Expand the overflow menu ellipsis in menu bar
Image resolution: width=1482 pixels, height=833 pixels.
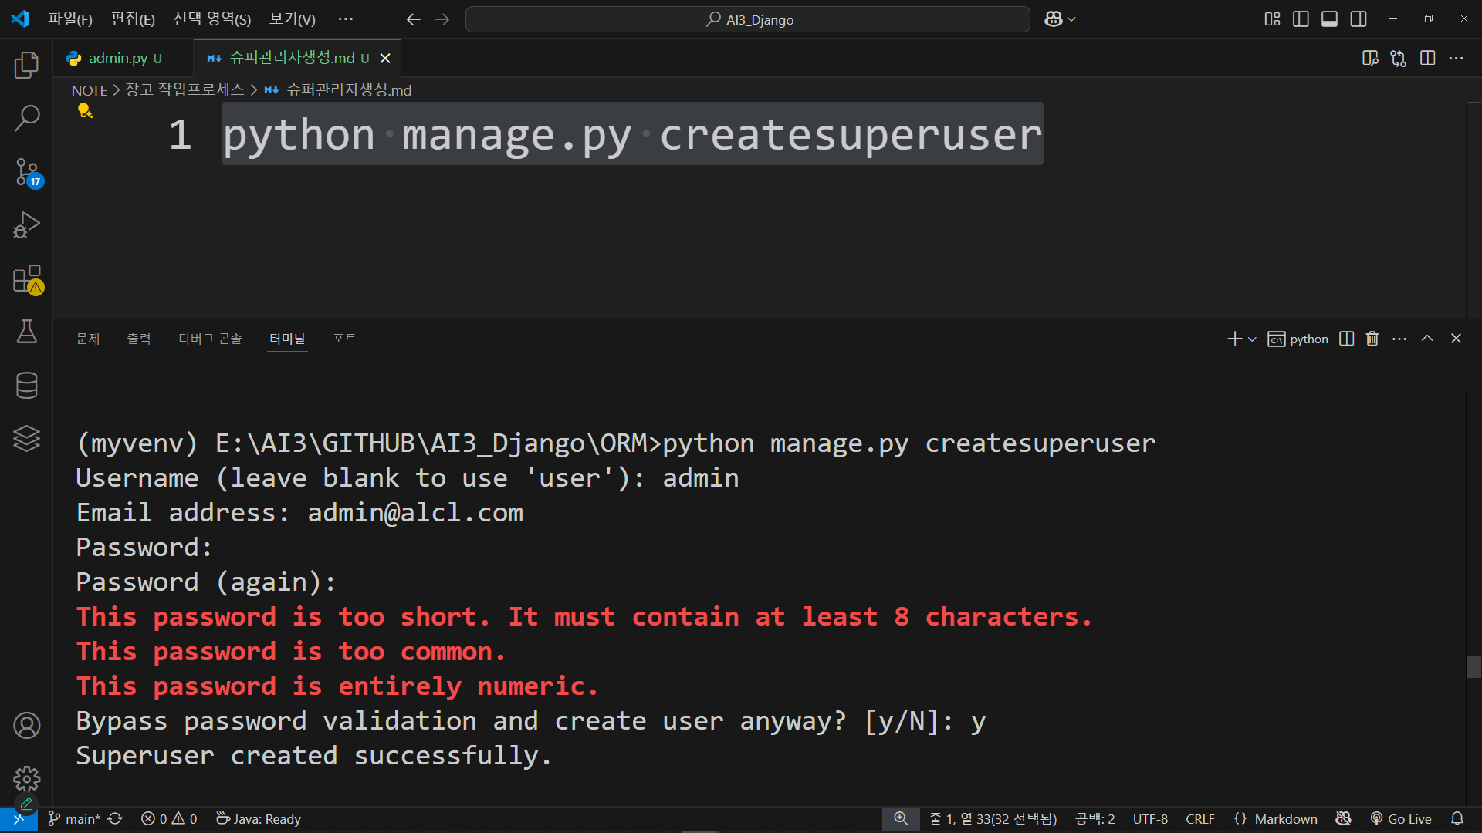(346, 19)
